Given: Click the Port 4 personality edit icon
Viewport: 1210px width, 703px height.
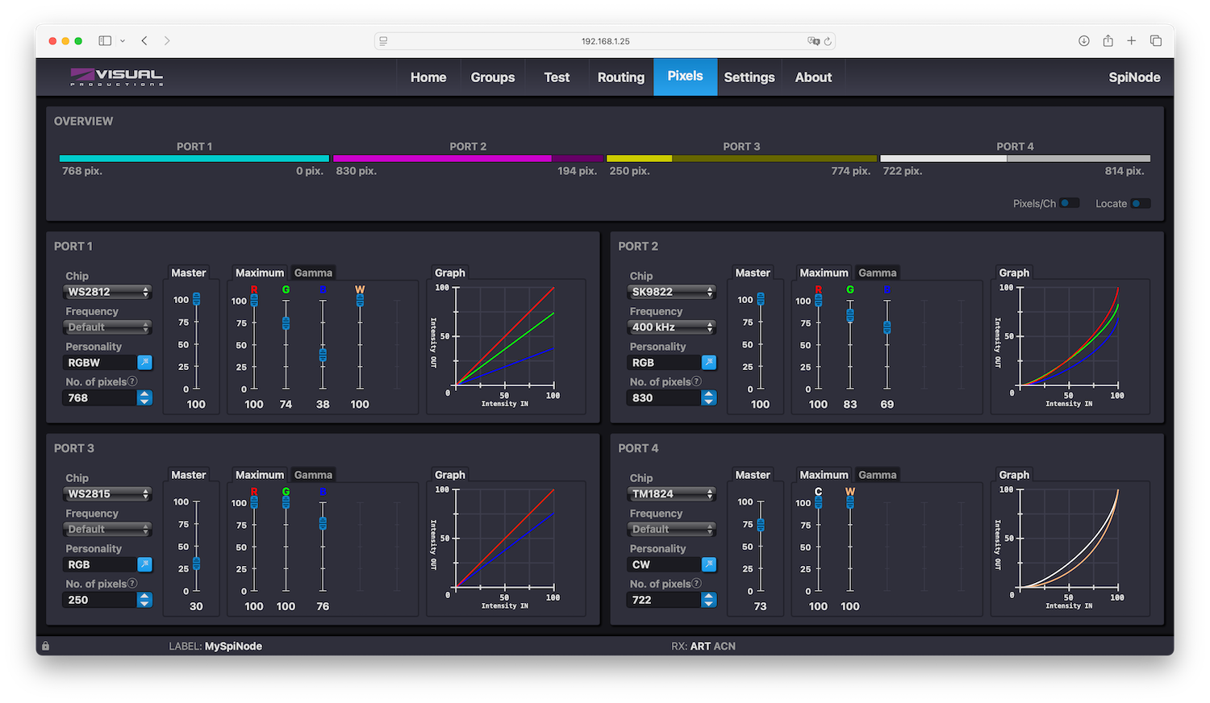Looking at the screenshot, I should coord(708,564).
